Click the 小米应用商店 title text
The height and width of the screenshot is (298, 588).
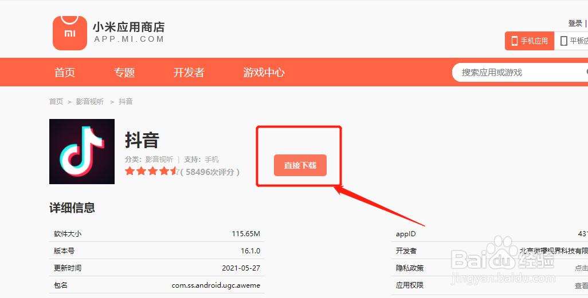coord(128,27)
